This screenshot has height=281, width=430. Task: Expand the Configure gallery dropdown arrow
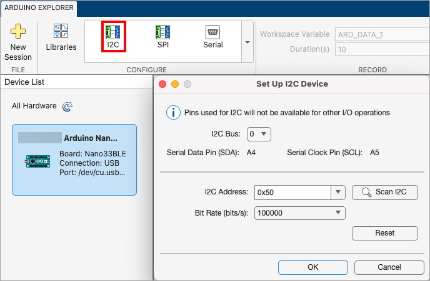pos(247,42)
